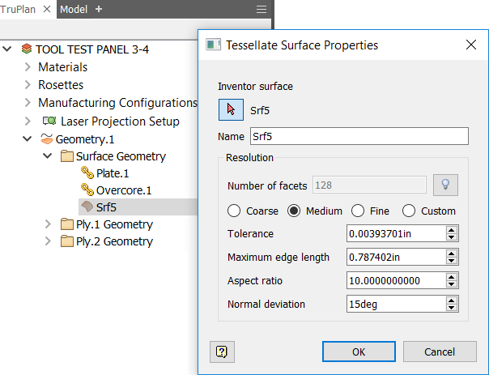Viewport: 489px width, 375px height.
Task: Switch to the TruPlan tab
Action: (x=18, y=9)
